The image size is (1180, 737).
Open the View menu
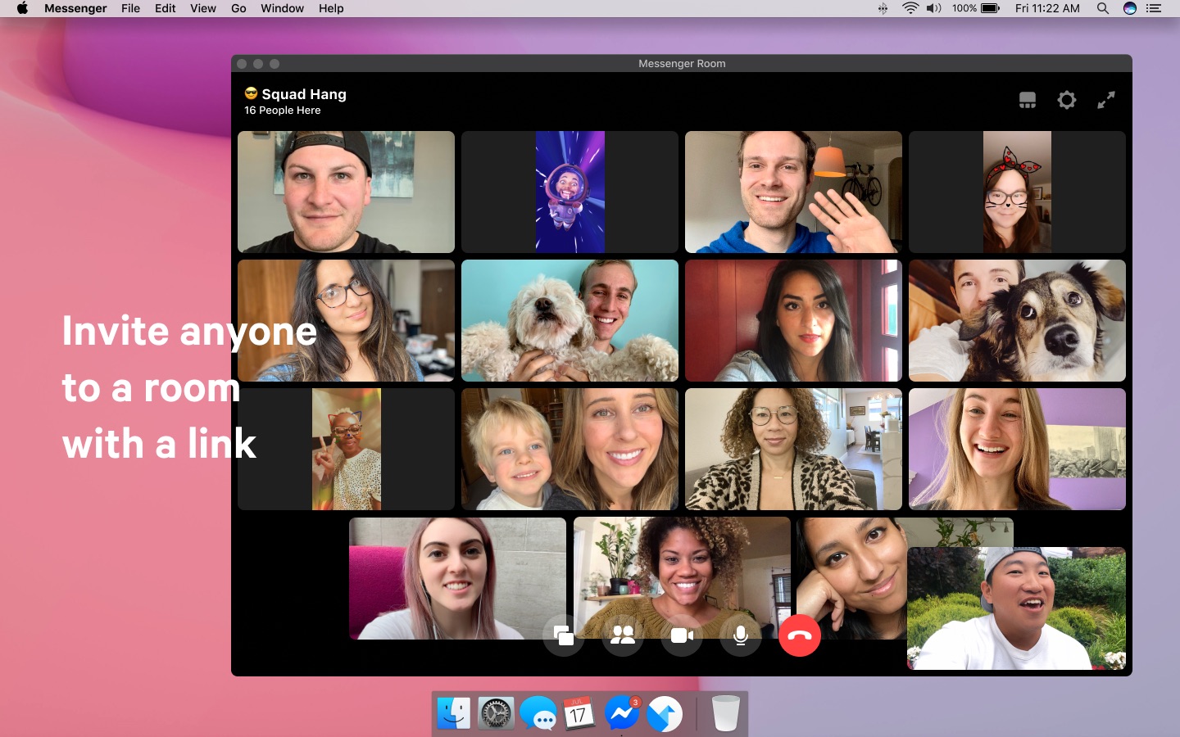pos(203,8)
